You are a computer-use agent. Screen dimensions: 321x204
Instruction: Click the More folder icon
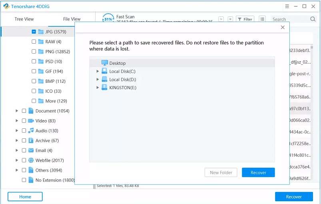(x=41, y=101)
